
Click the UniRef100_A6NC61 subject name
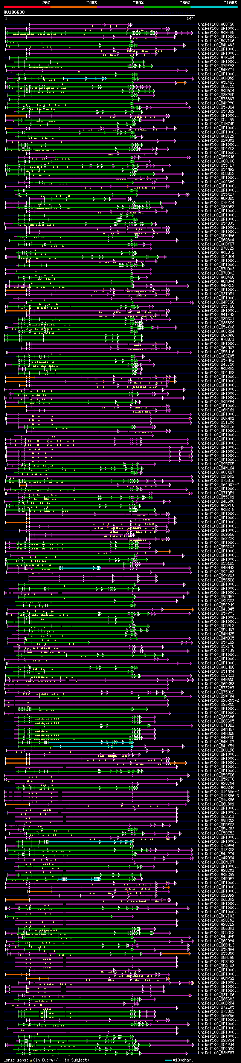[x=216, y=410]
